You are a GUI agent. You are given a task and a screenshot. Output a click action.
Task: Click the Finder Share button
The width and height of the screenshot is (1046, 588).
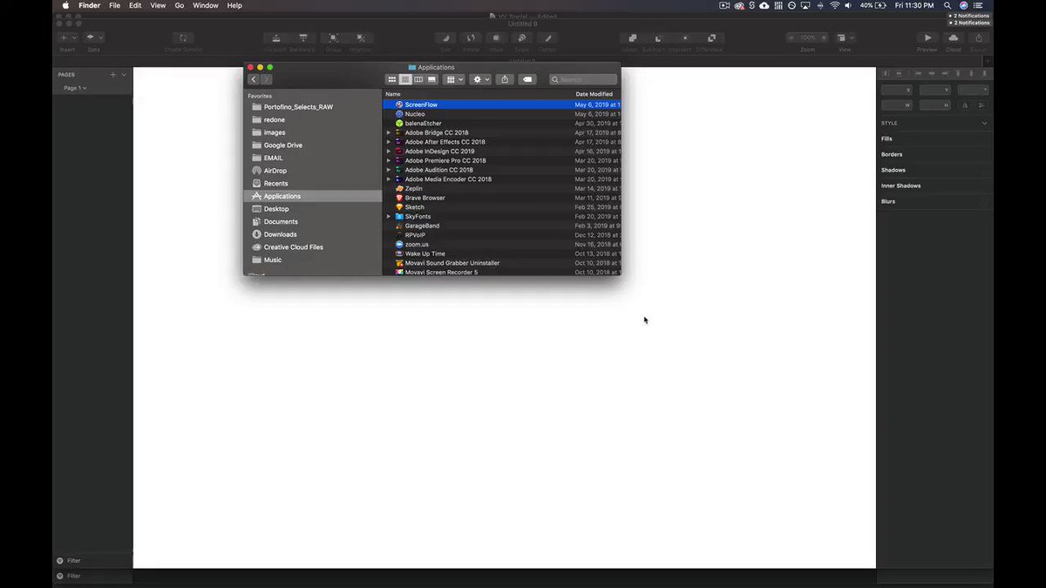click(x=506, y=79)
